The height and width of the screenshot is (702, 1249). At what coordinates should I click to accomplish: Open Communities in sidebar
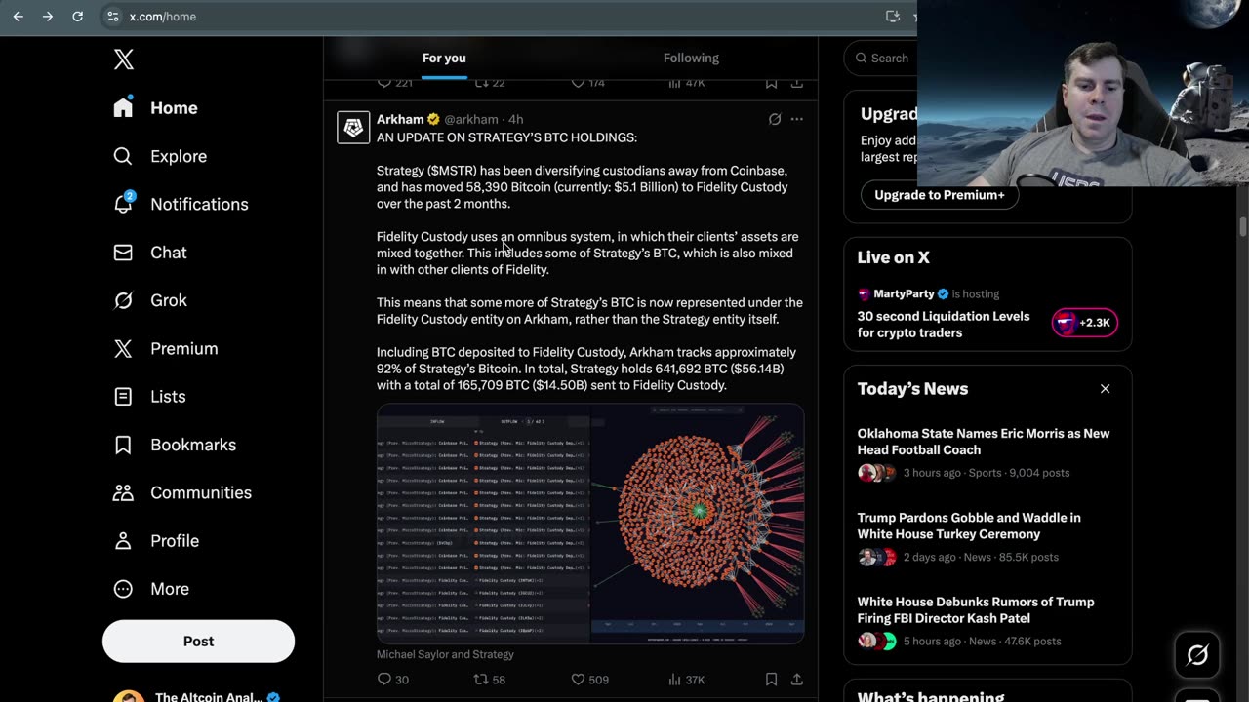(x=181, y=492)
